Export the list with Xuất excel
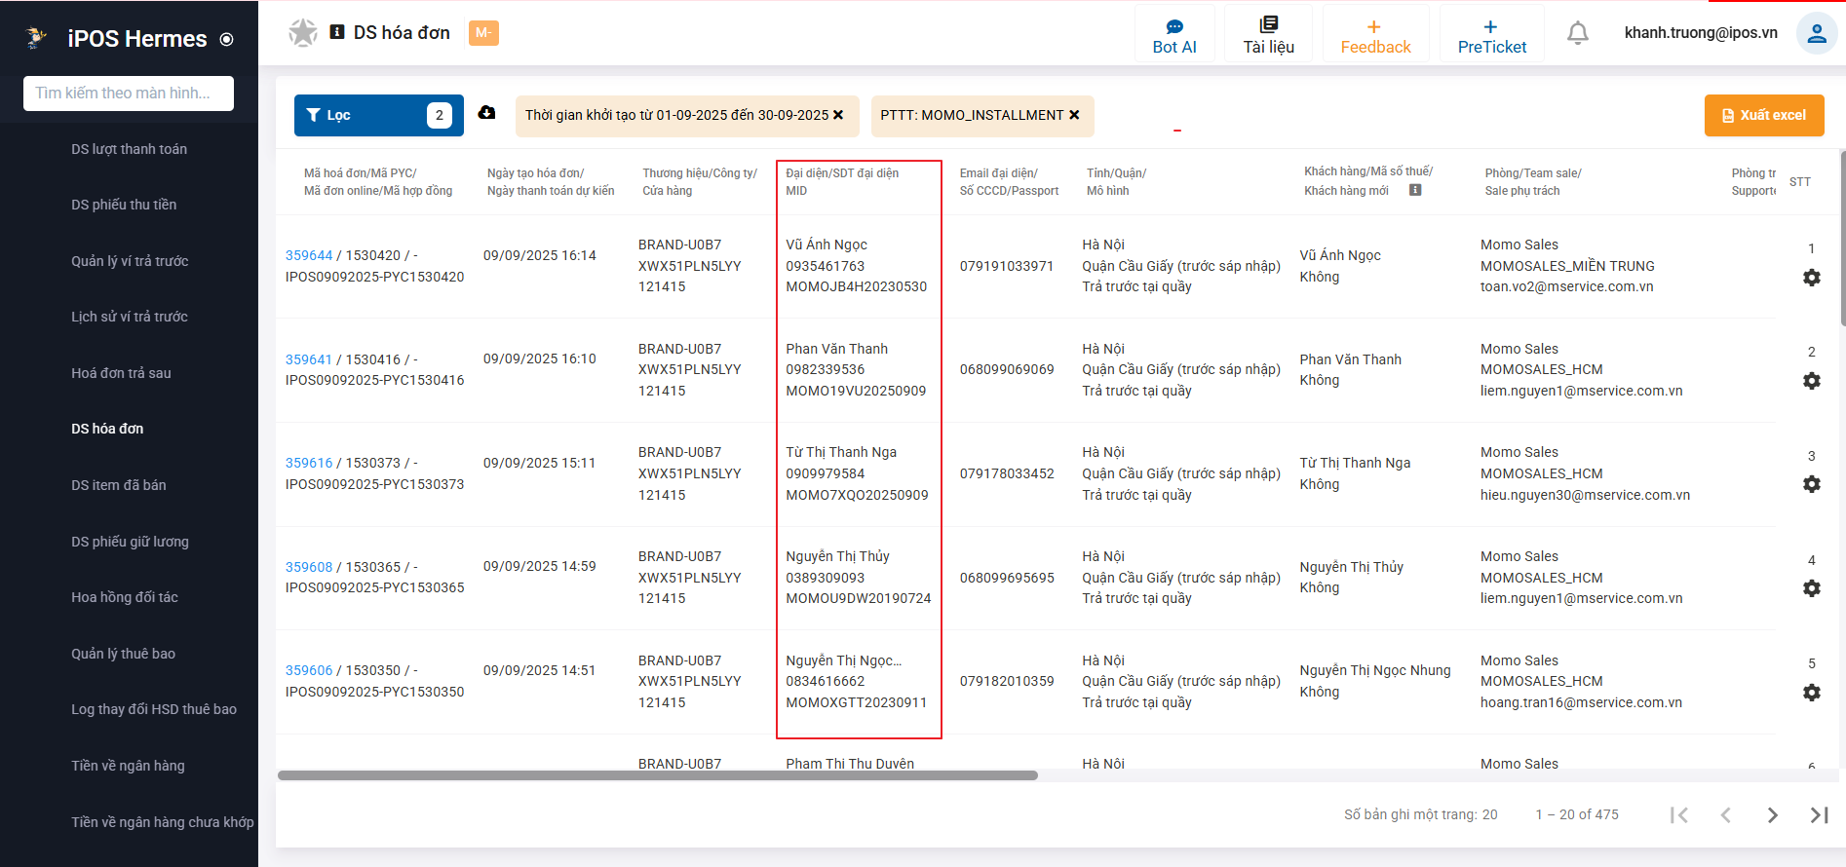Screen dimensions: 1846x867 tap(1764, 115)
